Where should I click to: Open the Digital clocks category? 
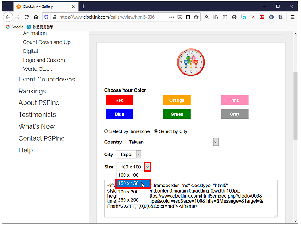pyautogui.click(x=30, y=51)
